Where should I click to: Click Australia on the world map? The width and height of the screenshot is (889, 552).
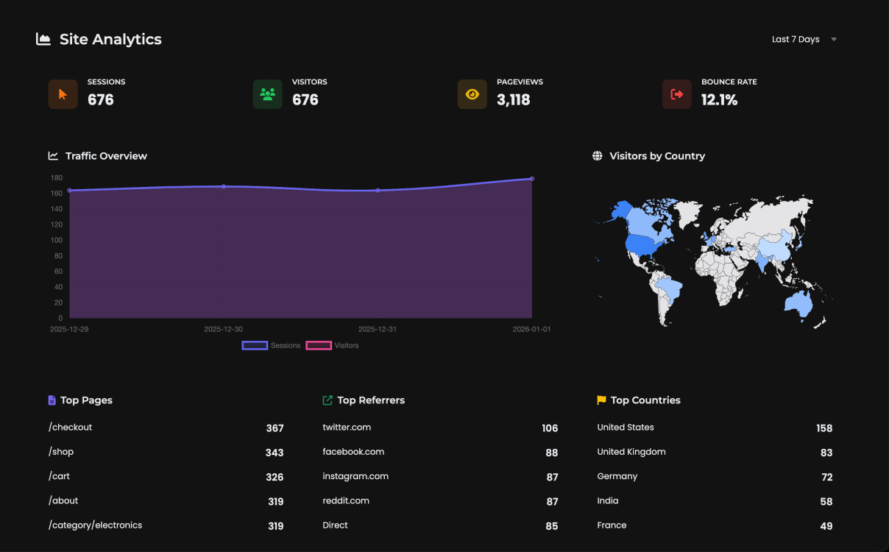click(x=801, y=302)
